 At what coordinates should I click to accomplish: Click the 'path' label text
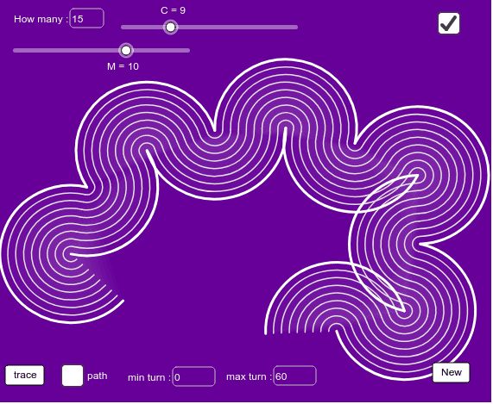point(98,376)
